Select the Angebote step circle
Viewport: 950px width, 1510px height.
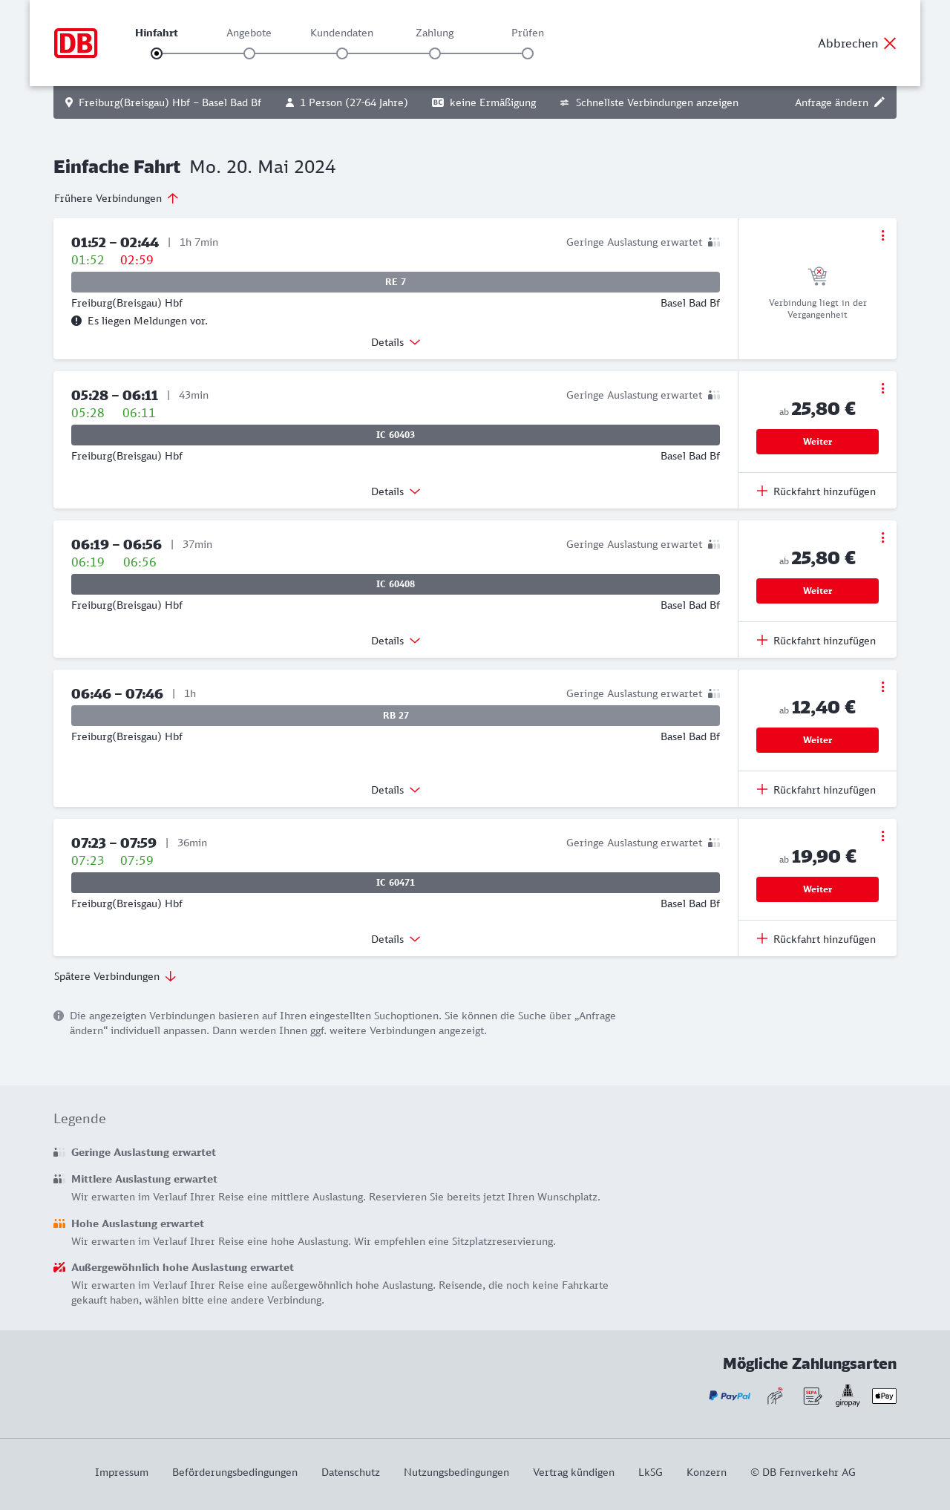[x=249, y=53]
